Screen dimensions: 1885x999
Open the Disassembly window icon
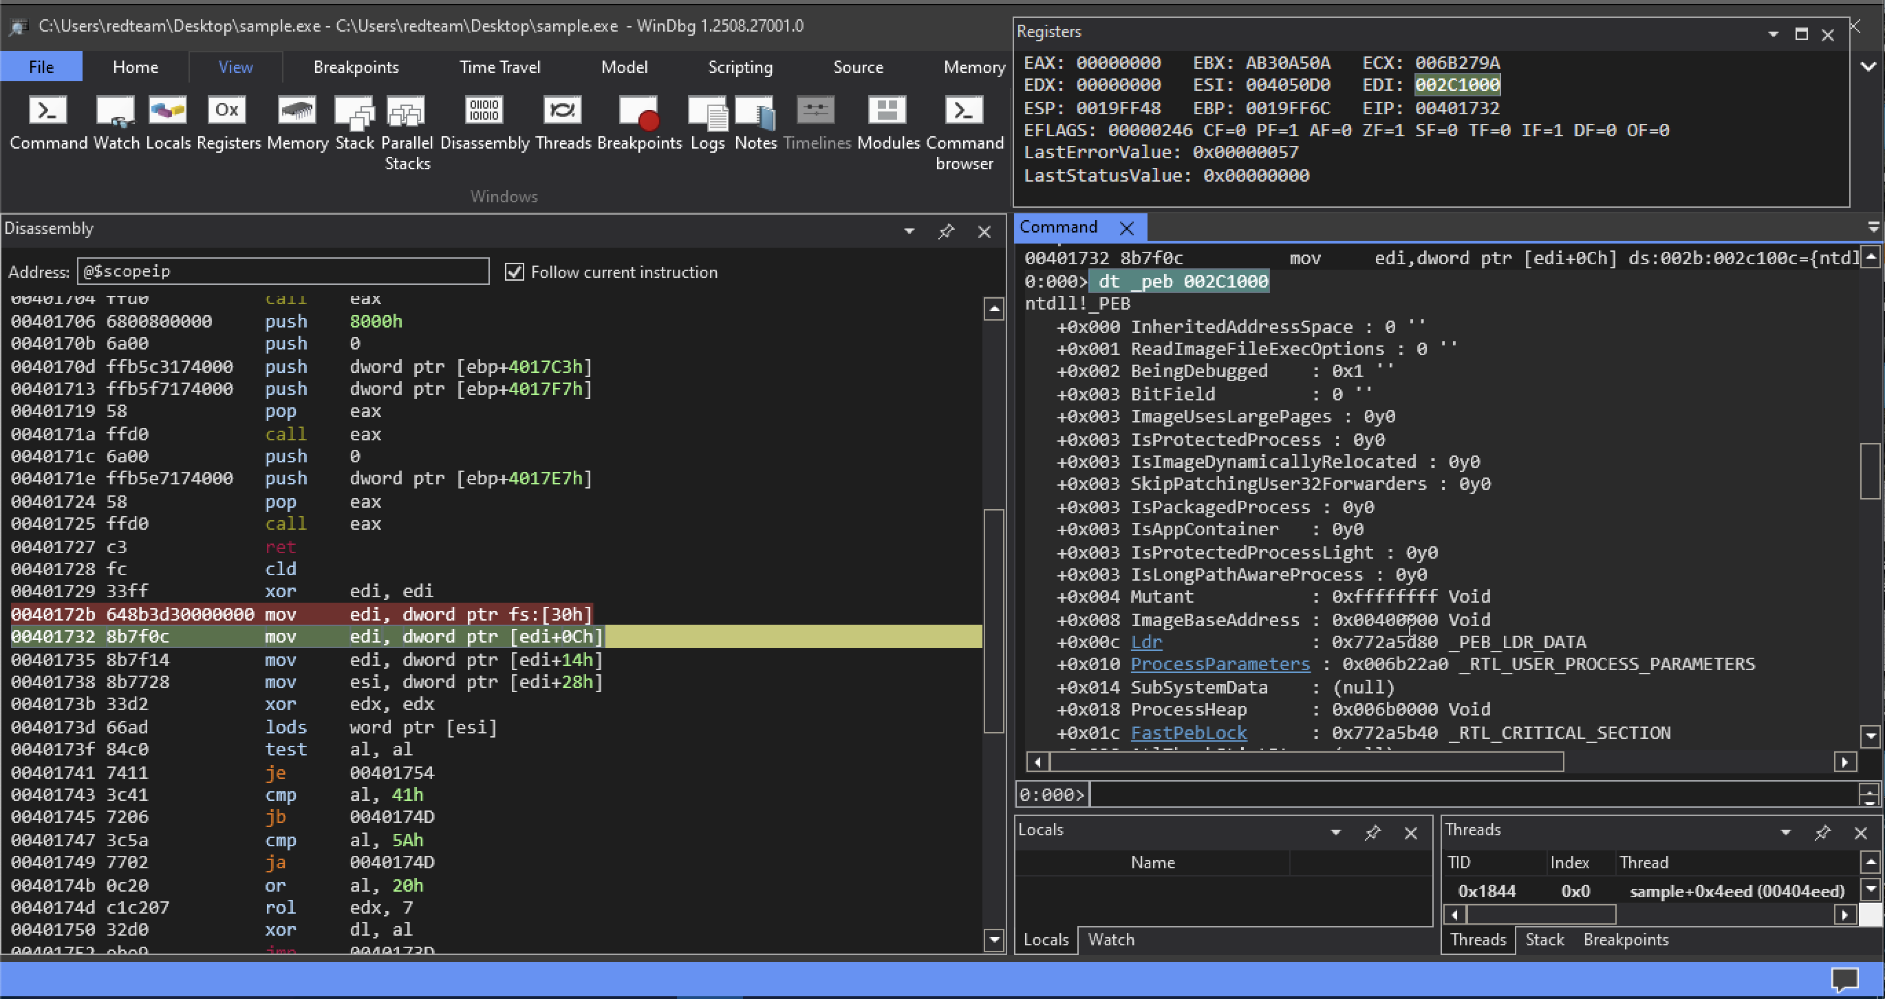click(x=484, y=123)
